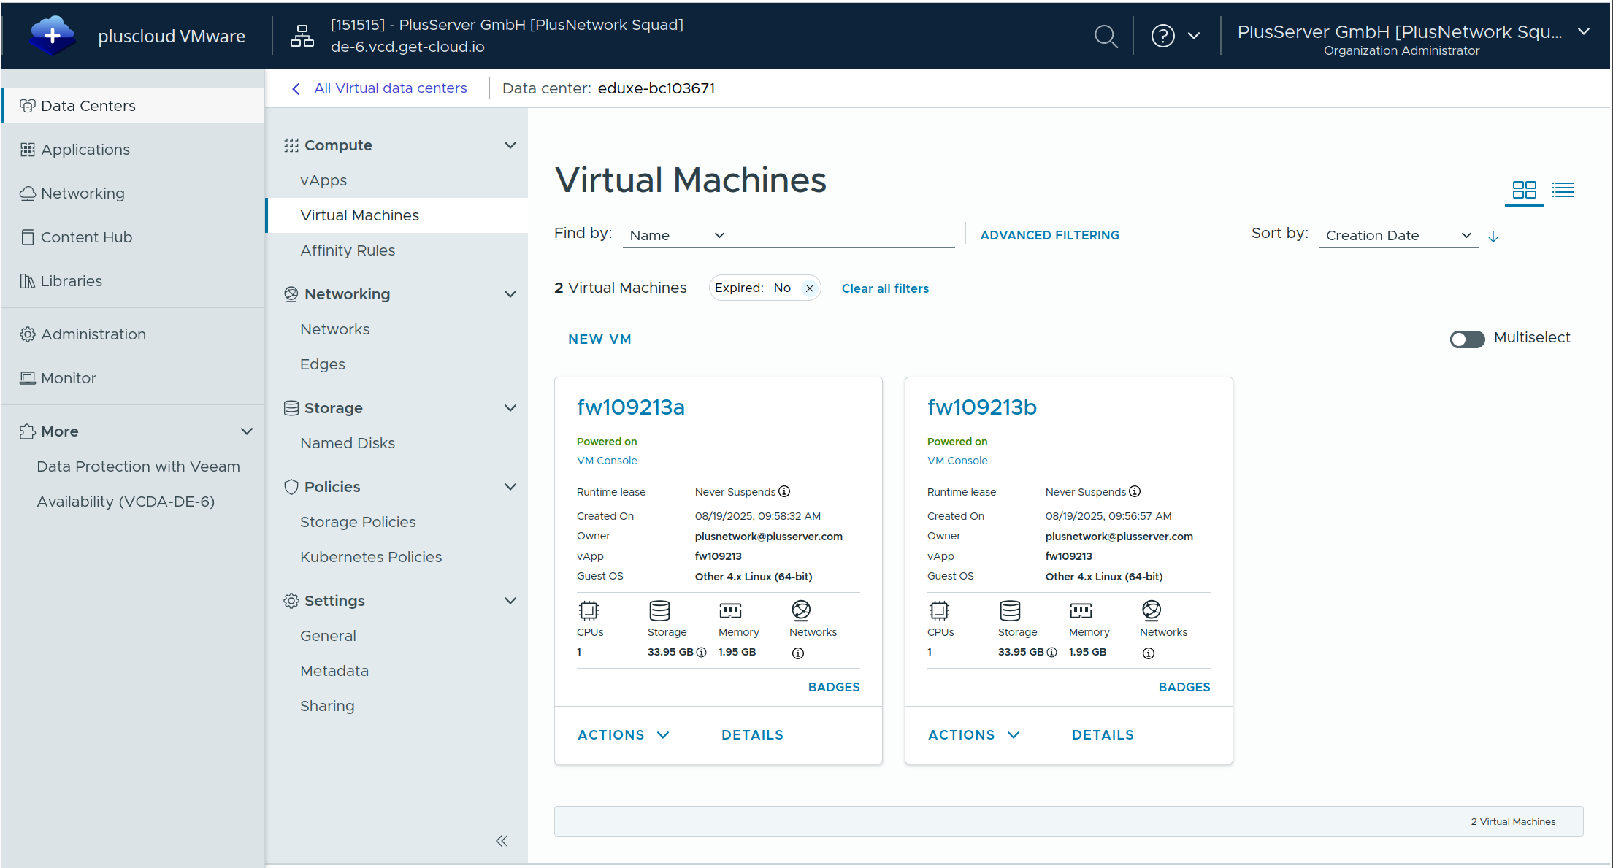Open BADGES on fw109213a card
Image resolution: width=1613 pixels, height=868 pixels.
coord(834,687)
